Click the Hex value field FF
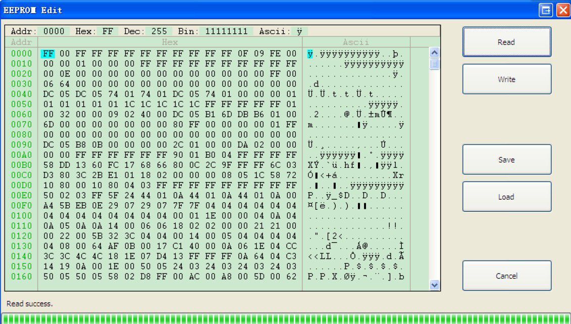Viewport: 571px width, 324px height. pos(108,31)
